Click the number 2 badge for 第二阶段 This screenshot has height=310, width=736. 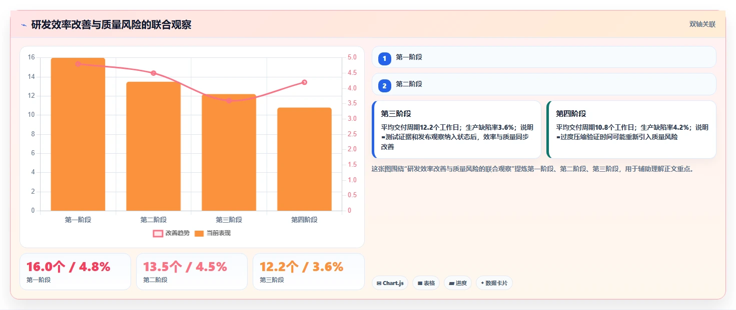384,86
